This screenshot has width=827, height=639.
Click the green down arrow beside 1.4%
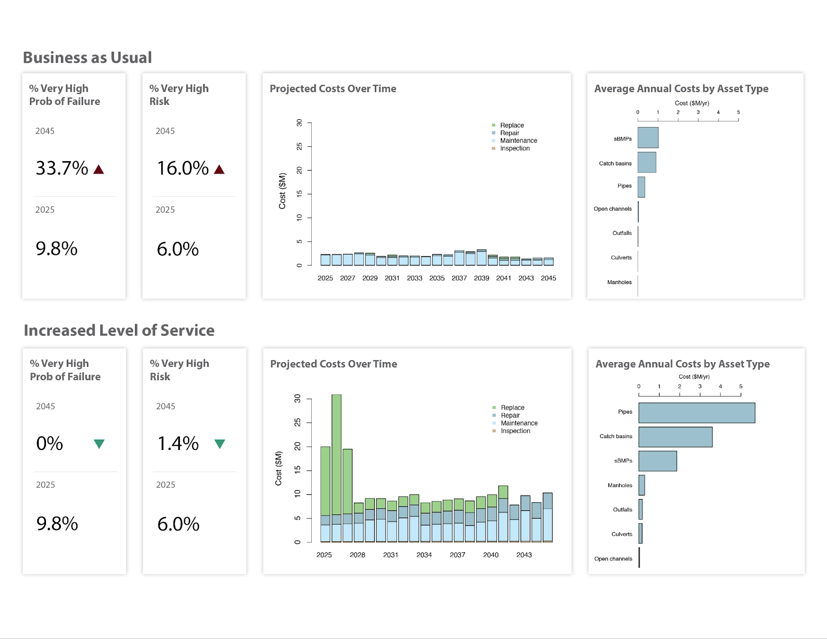point(220,444)
